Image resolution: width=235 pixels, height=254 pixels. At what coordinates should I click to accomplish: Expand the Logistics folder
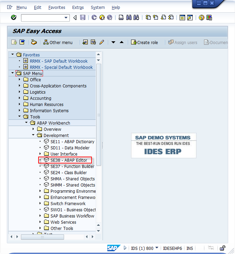[x=19, y=92]
